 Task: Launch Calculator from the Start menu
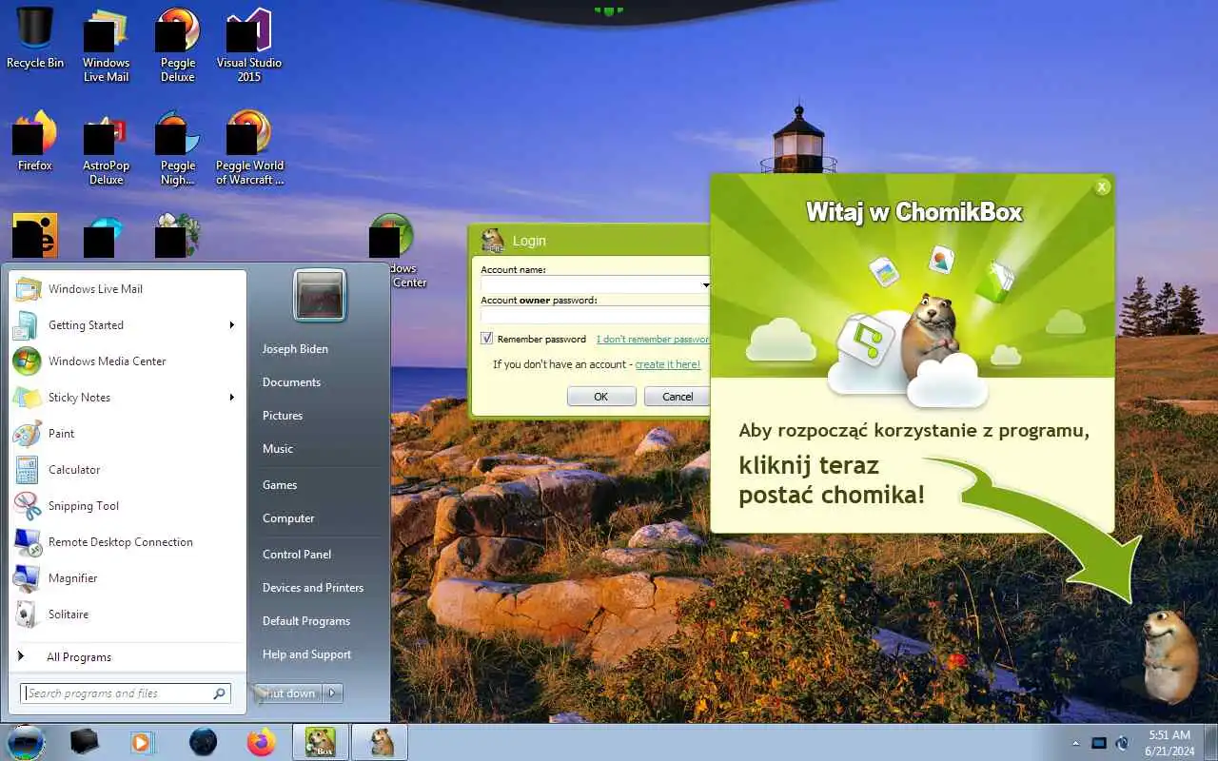click(x=128, y=470)
